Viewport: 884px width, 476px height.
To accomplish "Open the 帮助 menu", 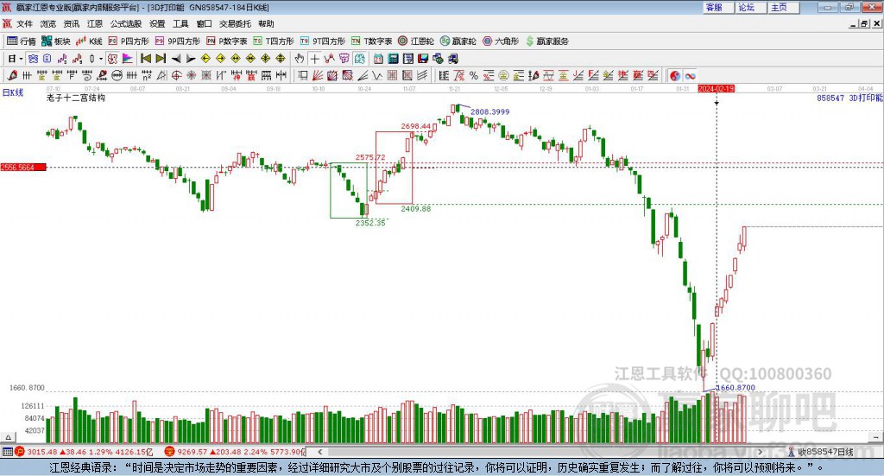I will tap(266, 23).
